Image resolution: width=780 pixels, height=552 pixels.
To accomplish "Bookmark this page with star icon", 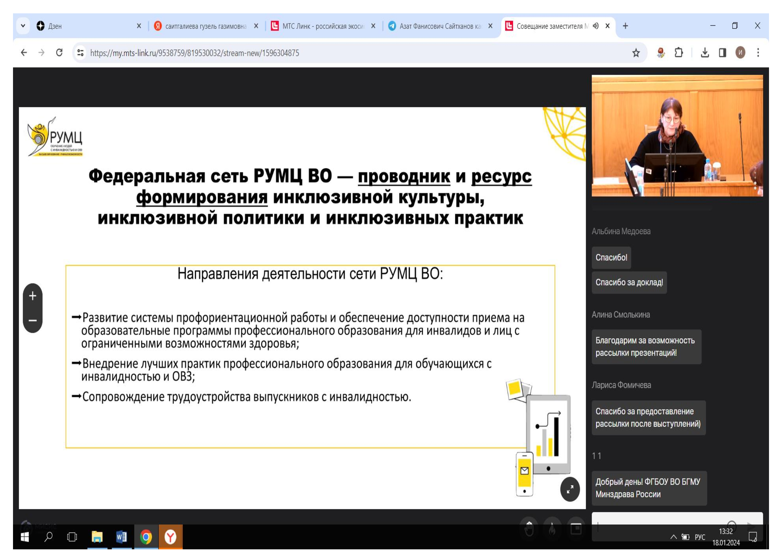I will tap(636, 53).
